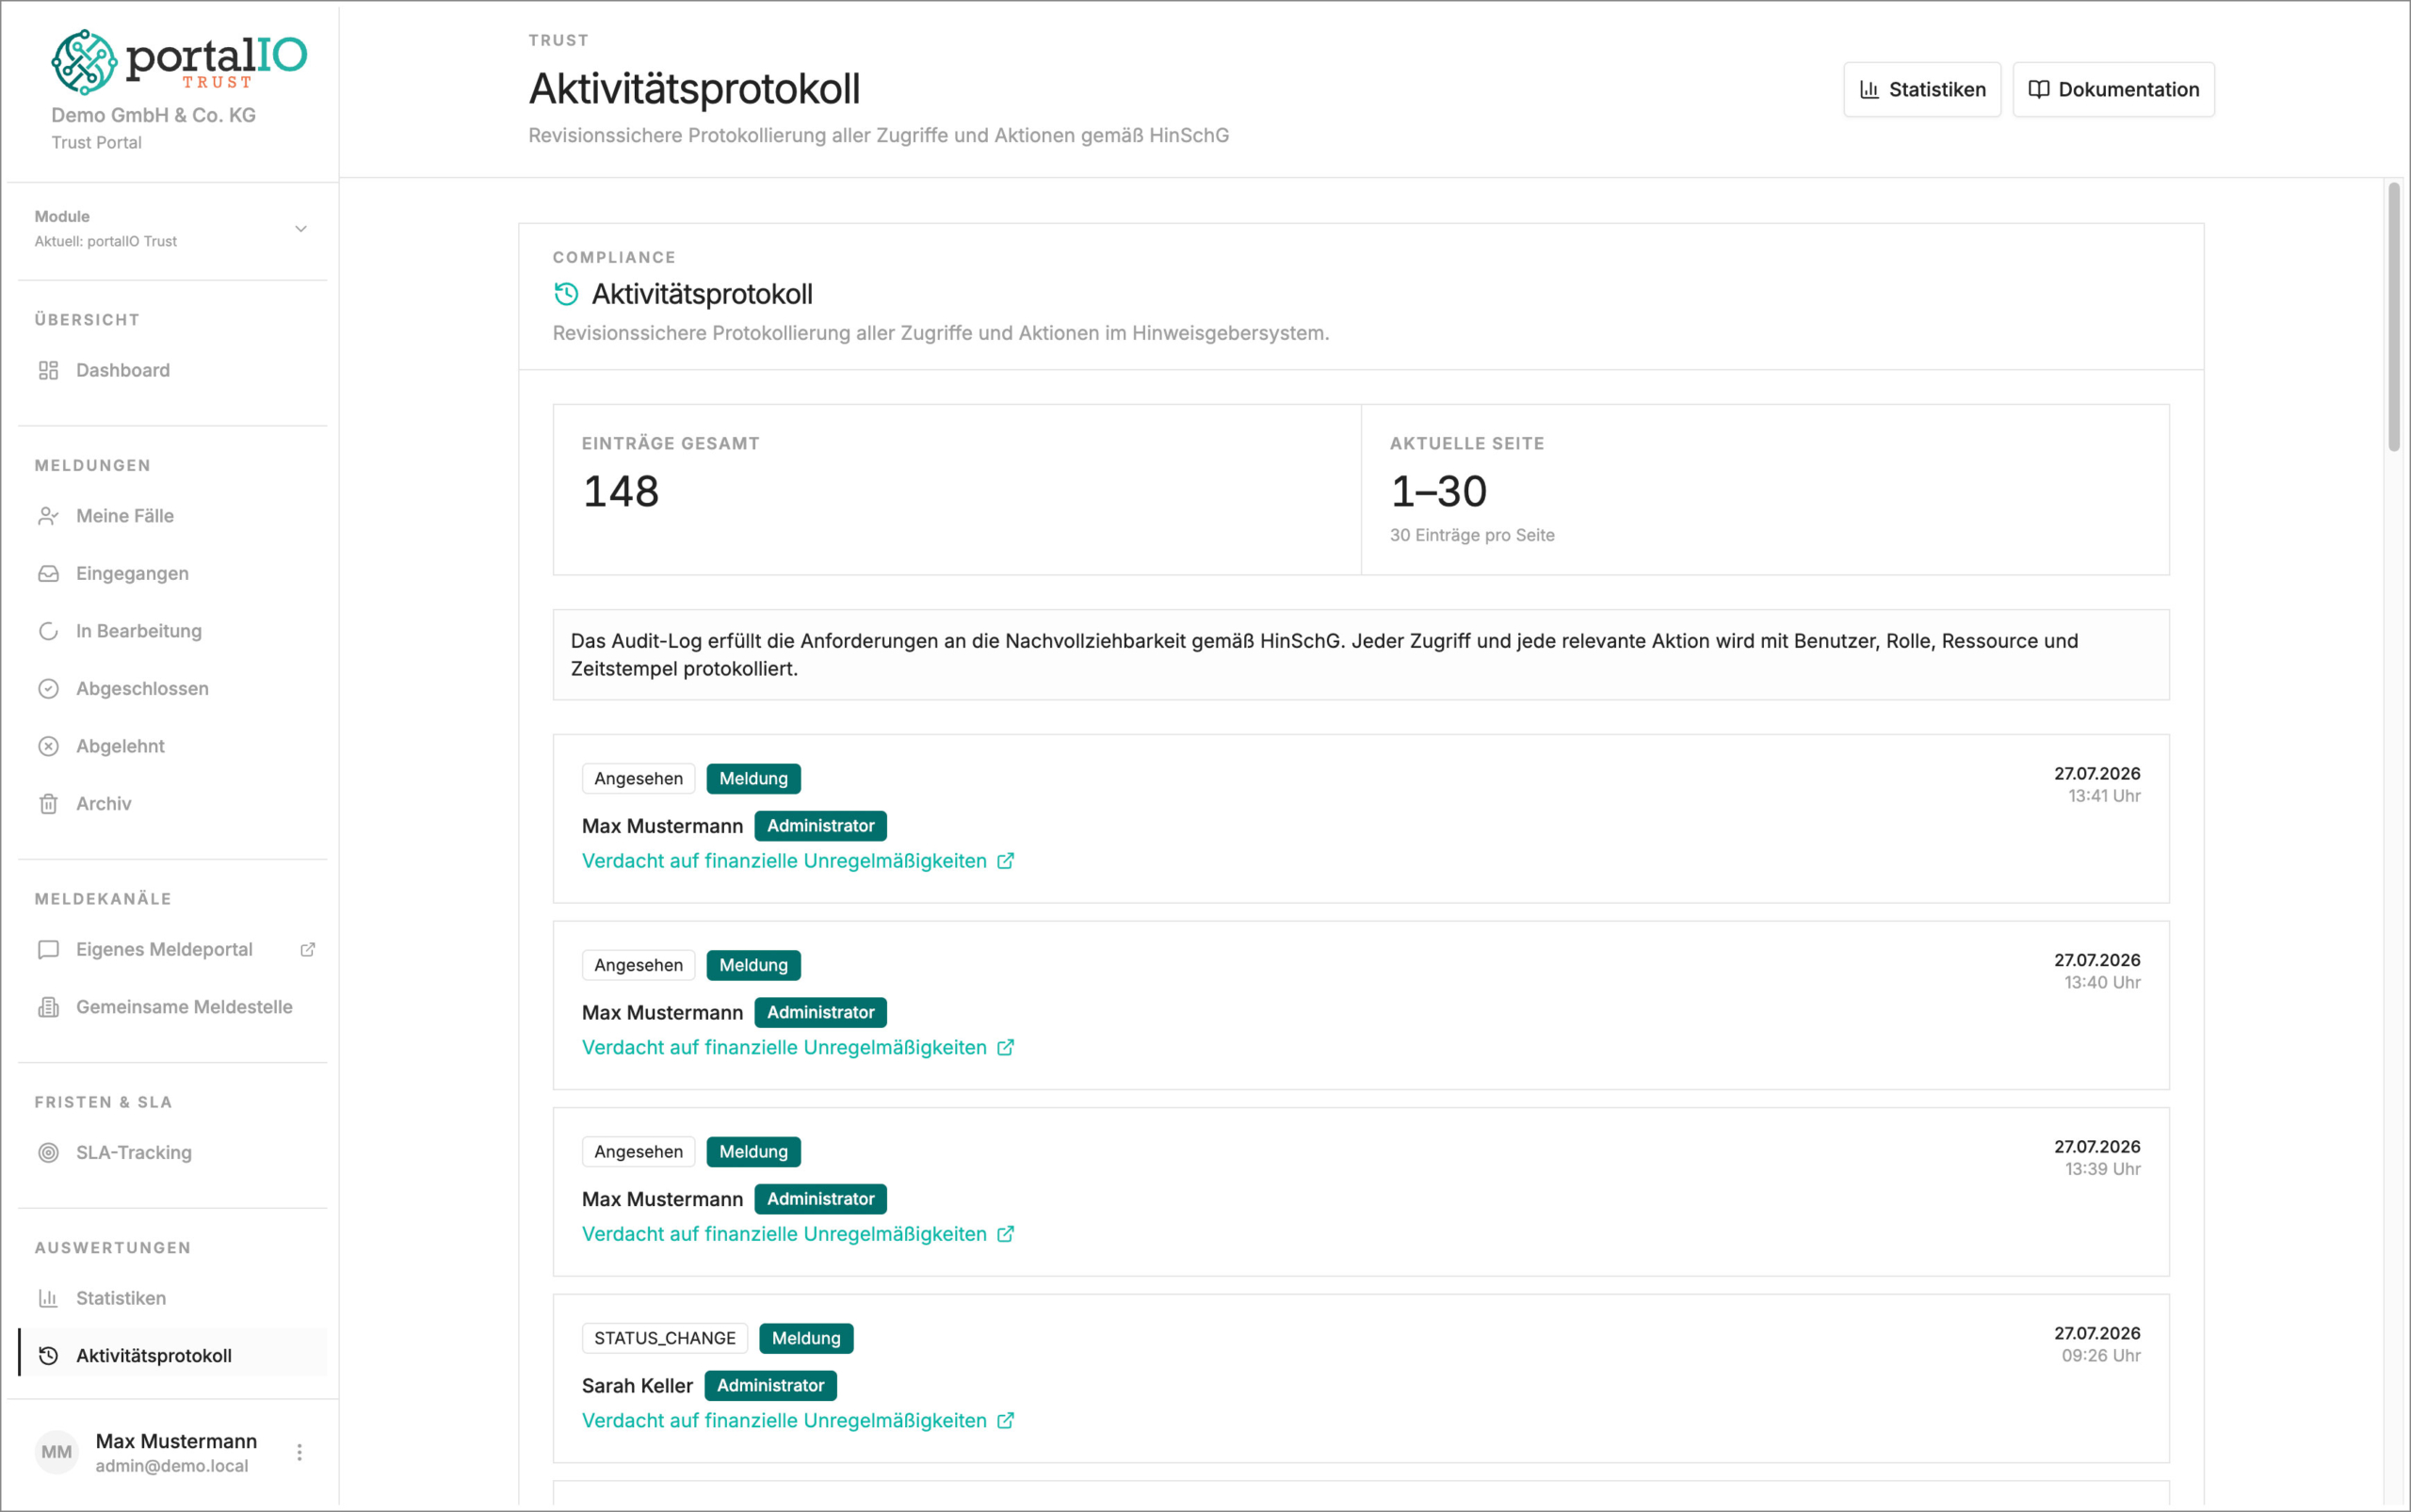
Task: Open user menu dots beside Max Mustermann
Action: pos(299,1452)
